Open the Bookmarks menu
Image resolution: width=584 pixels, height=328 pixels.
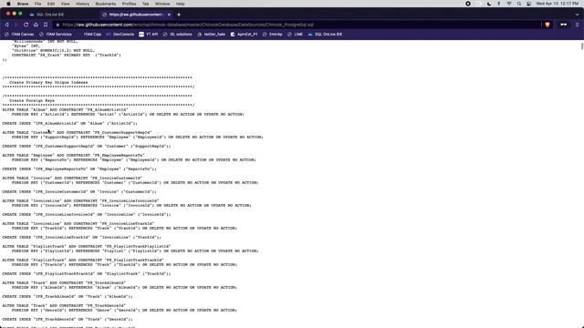coord(106,4)
